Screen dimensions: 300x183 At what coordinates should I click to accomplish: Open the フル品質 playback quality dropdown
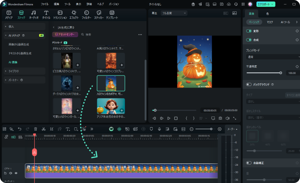coord(174,13)
